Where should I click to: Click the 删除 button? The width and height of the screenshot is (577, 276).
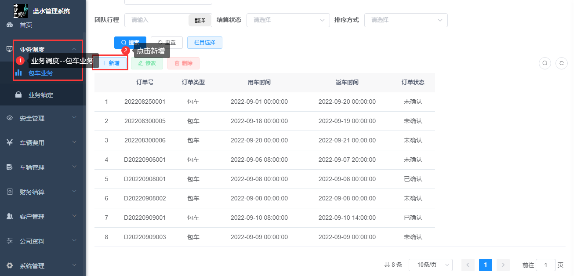(x=183, y=63)
